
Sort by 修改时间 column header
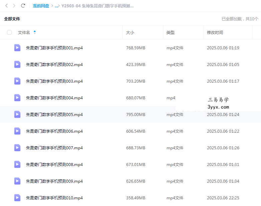(x=215, y=32)
